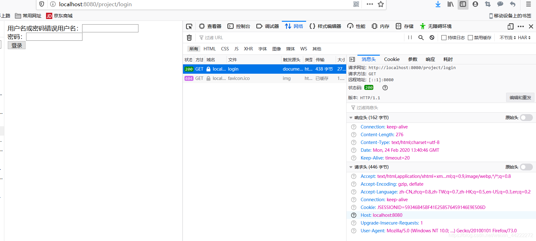
Task: Switch to the 性能 performance tab
Action: (356, 26)
